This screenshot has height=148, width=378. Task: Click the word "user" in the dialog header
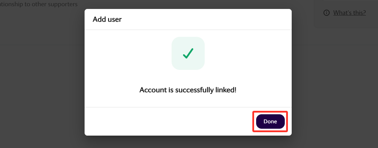pyautogui.click(x=115, y=19)
